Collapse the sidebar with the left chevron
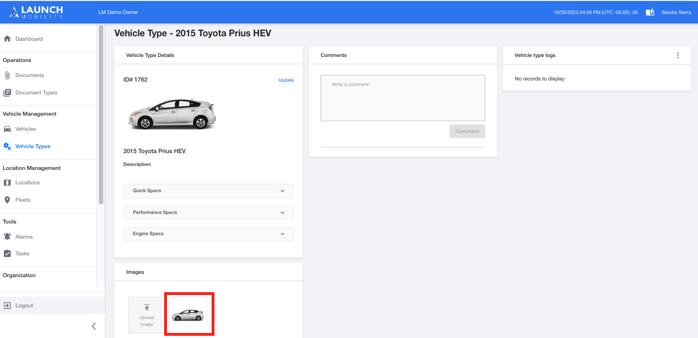698x338 pixels. coord(94,326)
